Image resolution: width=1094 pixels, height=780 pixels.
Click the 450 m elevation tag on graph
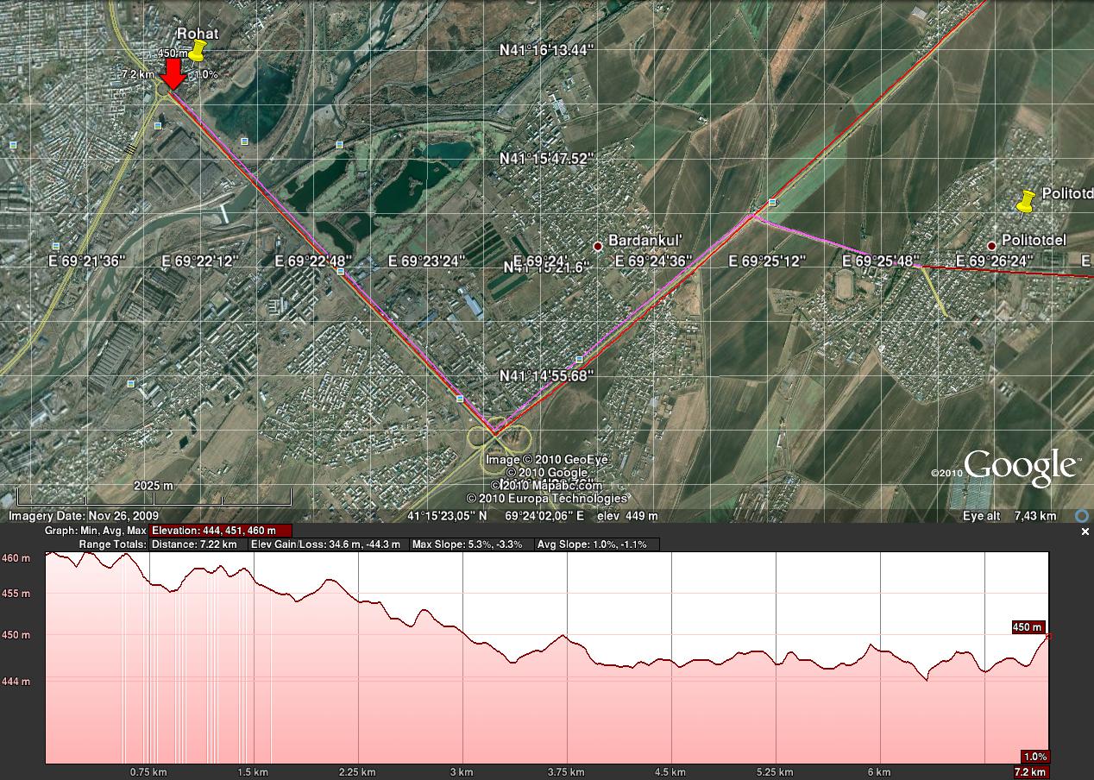[1028, 627]
